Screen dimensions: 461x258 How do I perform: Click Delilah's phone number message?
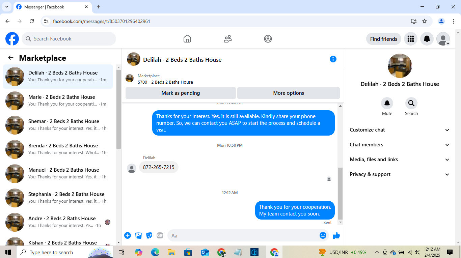point(159,167)
